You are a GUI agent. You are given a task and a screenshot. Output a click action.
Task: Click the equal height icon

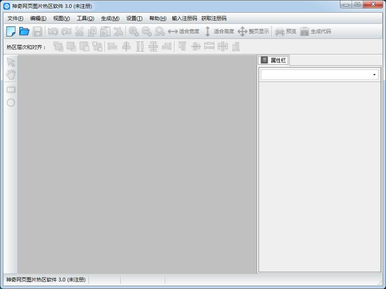tap(209, 46)
